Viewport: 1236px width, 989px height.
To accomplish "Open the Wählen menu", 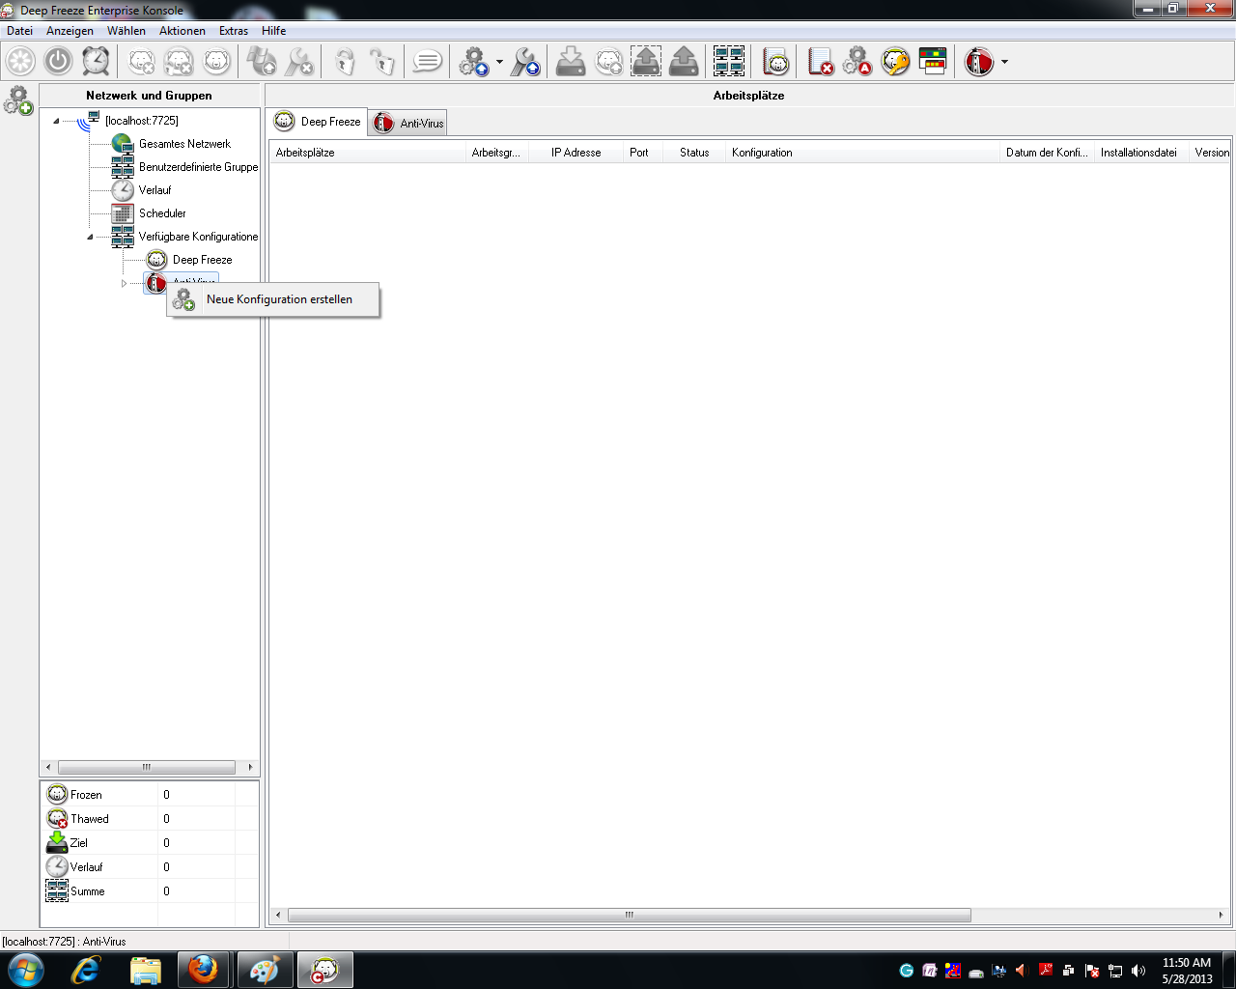I will [126, 31].
